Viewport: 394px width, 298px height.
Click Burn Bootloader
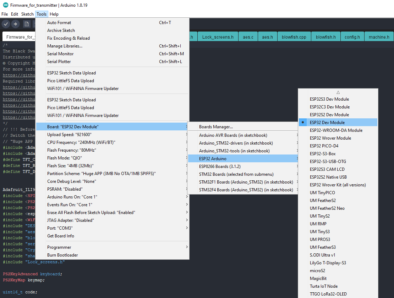[x=112, y=255]
